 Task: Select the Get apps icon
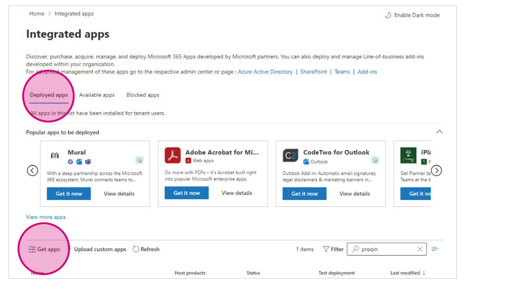[x=32, y=249]
